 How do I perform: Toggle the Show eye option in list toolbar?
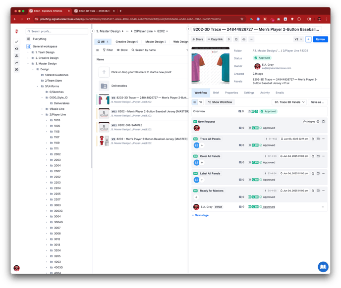tap(122, 50)
